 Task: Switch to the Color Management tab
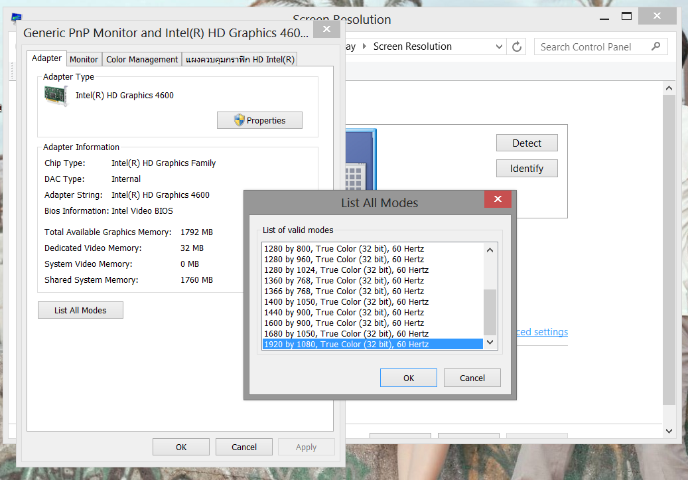coord(142,59)
